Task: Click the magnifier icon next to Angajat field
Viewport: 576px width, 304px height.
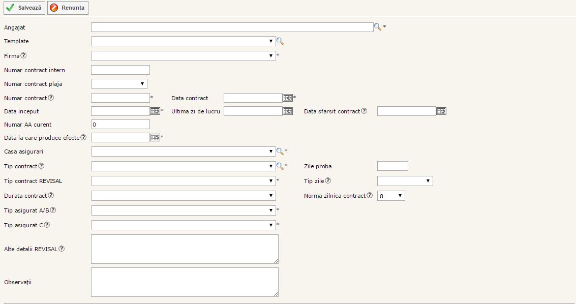Action: (x=377, y=27)
